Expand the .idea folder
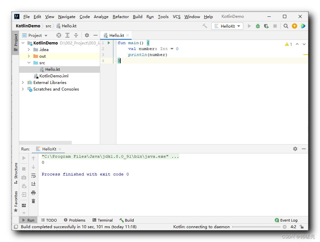The width and height of the screenshot is (320, 242). click(x=29, y=50)
